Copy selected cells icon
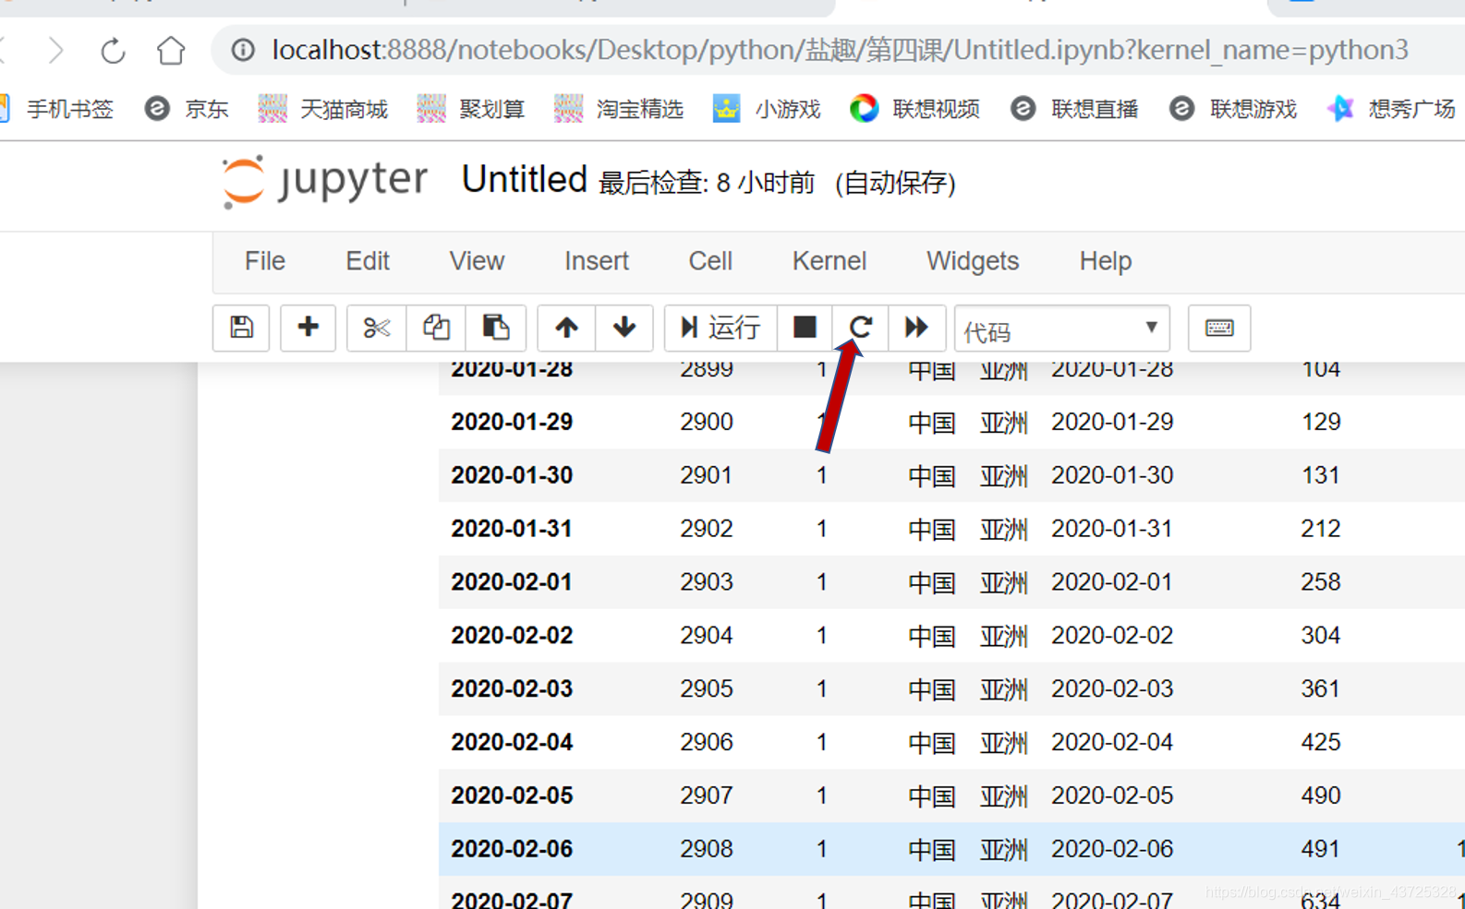This screenshot has width=1465, height=909. point(436,328)
